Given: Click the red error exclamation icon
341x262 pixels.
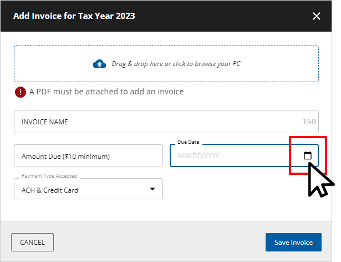Looking at the screenshot, I should pos(21,92).
